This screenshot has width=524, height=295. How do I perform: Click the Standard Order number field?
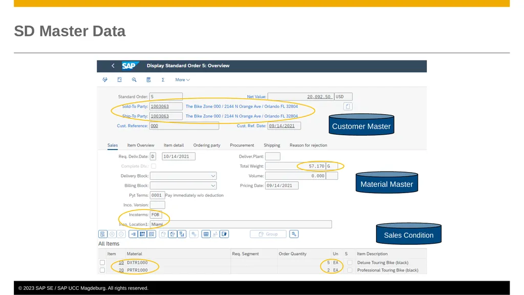click(166, 97)
